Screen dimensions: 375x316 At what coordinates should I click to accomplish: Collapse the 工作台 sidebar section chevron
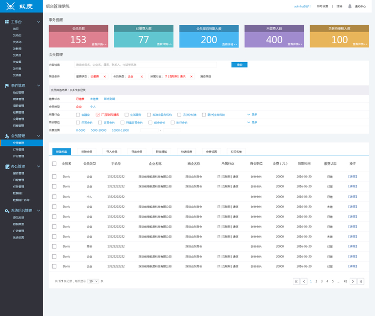click(x=38, y=22)
